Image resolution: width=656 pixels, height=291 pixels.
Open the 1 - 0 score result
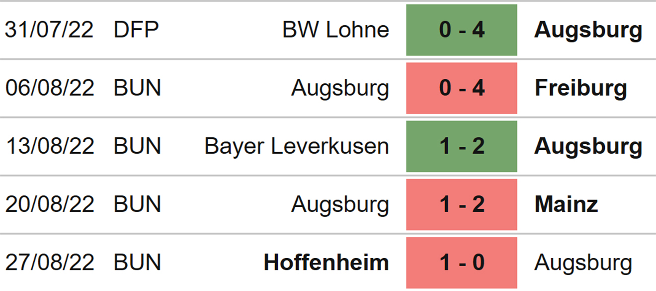click(x=461, y=262)
